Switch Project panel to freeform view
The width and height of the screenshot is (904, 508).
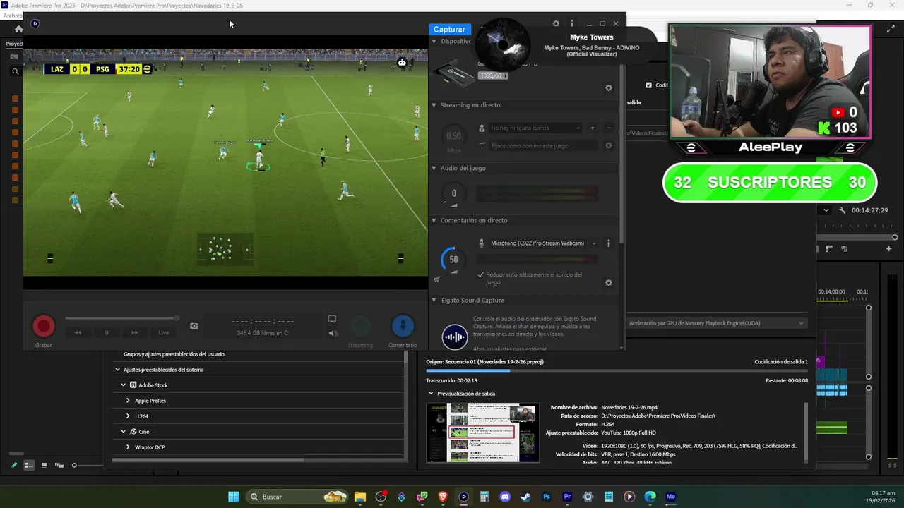[x=59, y=465]
